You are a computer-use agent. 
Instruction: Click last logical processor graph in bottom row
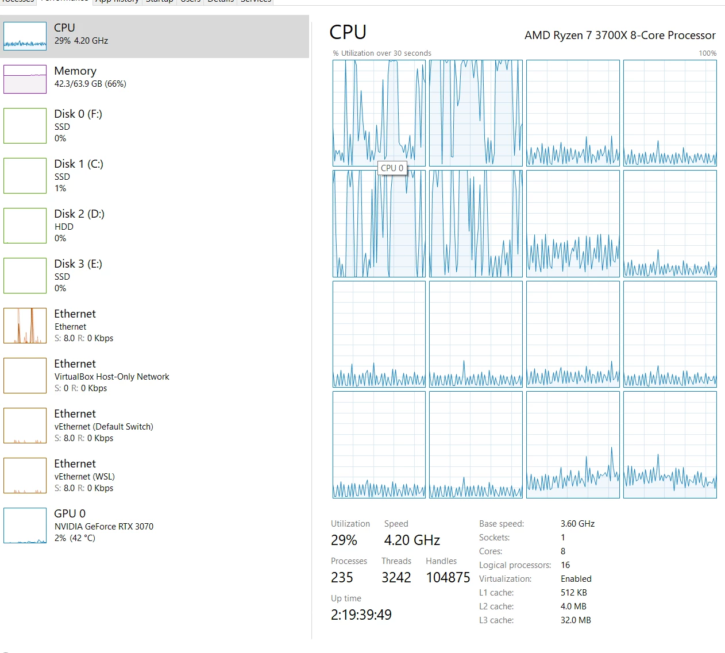(x=670, y=445)
